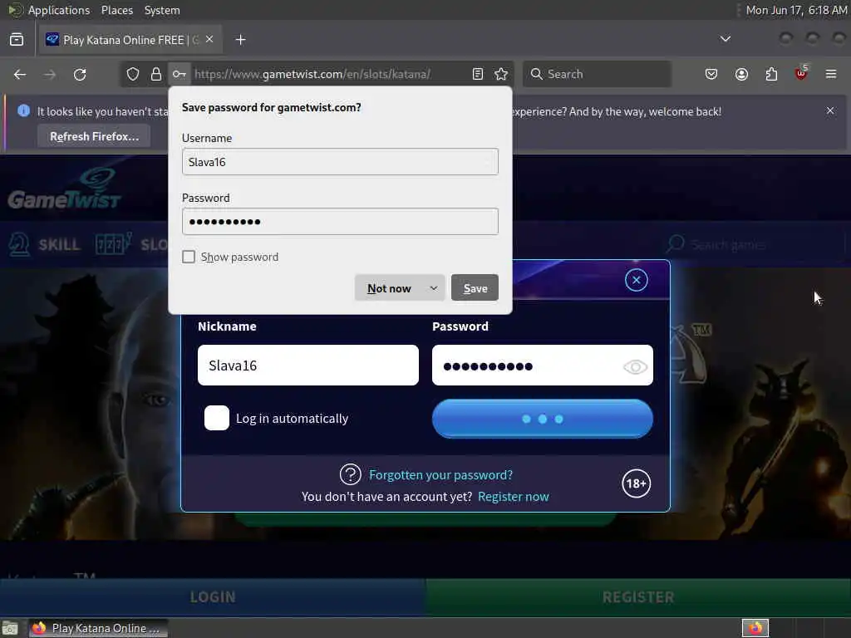Select the Play Katana Online browser tab
This screenshot has height=638, width=851.
point(130,40)
